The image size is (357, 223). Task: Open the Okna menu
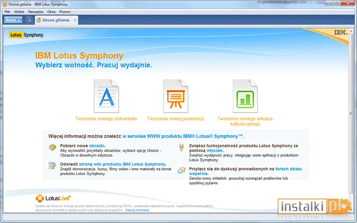tap(51, 12)
